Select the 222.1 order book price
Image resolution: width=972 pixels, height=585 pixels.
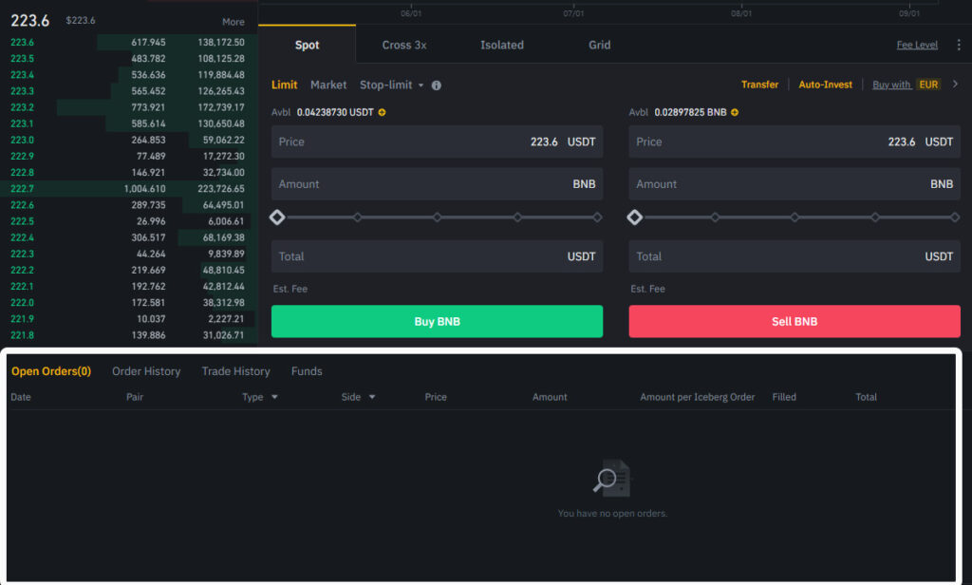23,286
